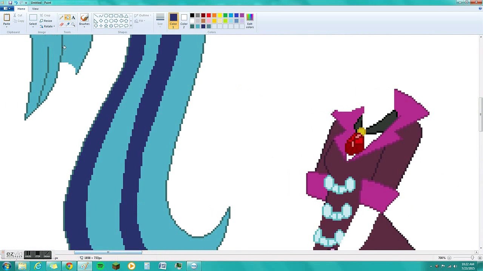Open Google Chrome from the taskbar
Viewport: 483px width, 271px height.
(x=69, y=266)
